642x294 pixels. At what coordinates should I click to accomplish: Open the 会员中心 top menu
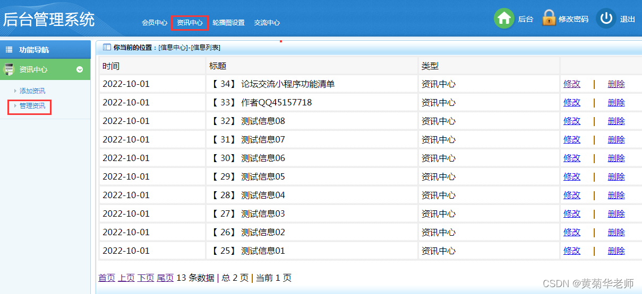click(x=155, y=23)
